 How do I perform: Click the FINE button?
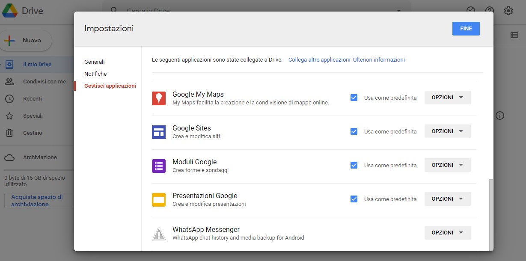pos(466,29)
